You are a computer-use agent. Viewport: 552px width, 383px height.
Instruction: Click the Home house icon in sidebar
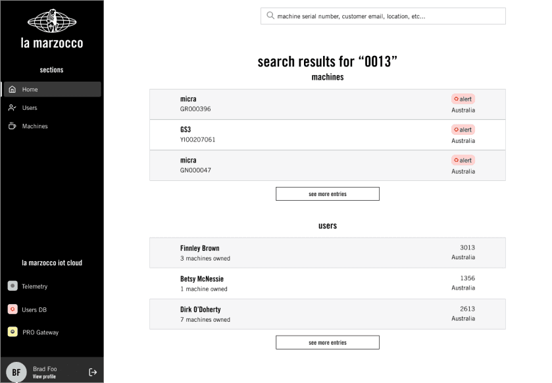pyautogui.click(x=13, y=89)
